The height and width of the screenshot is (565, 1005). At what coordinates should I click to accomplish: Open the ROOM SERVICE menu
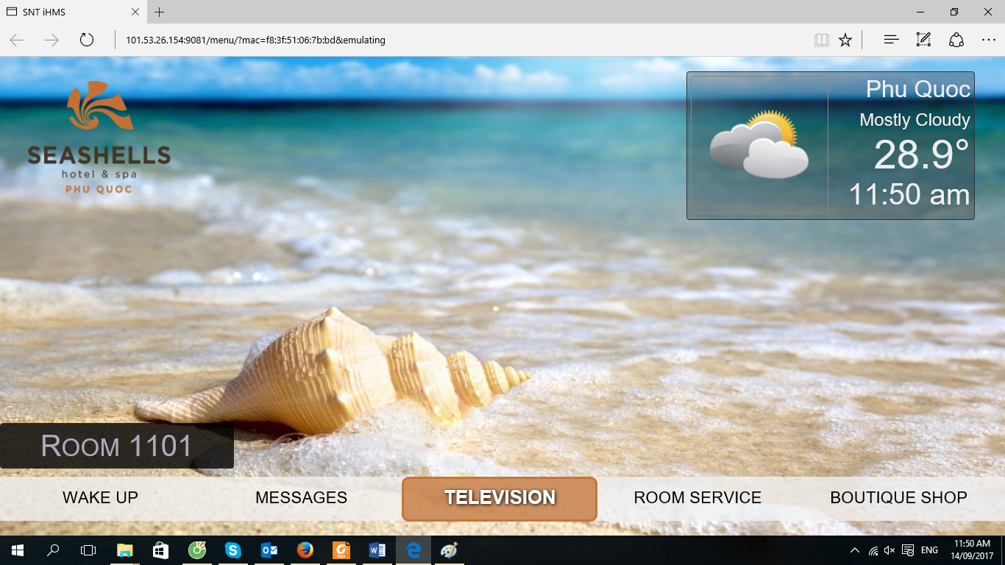click(697, 498)
